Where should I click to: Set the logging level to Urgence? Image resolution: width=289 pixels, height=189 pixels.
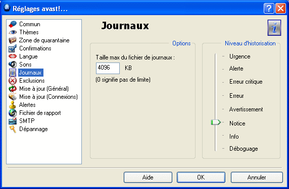240,56
